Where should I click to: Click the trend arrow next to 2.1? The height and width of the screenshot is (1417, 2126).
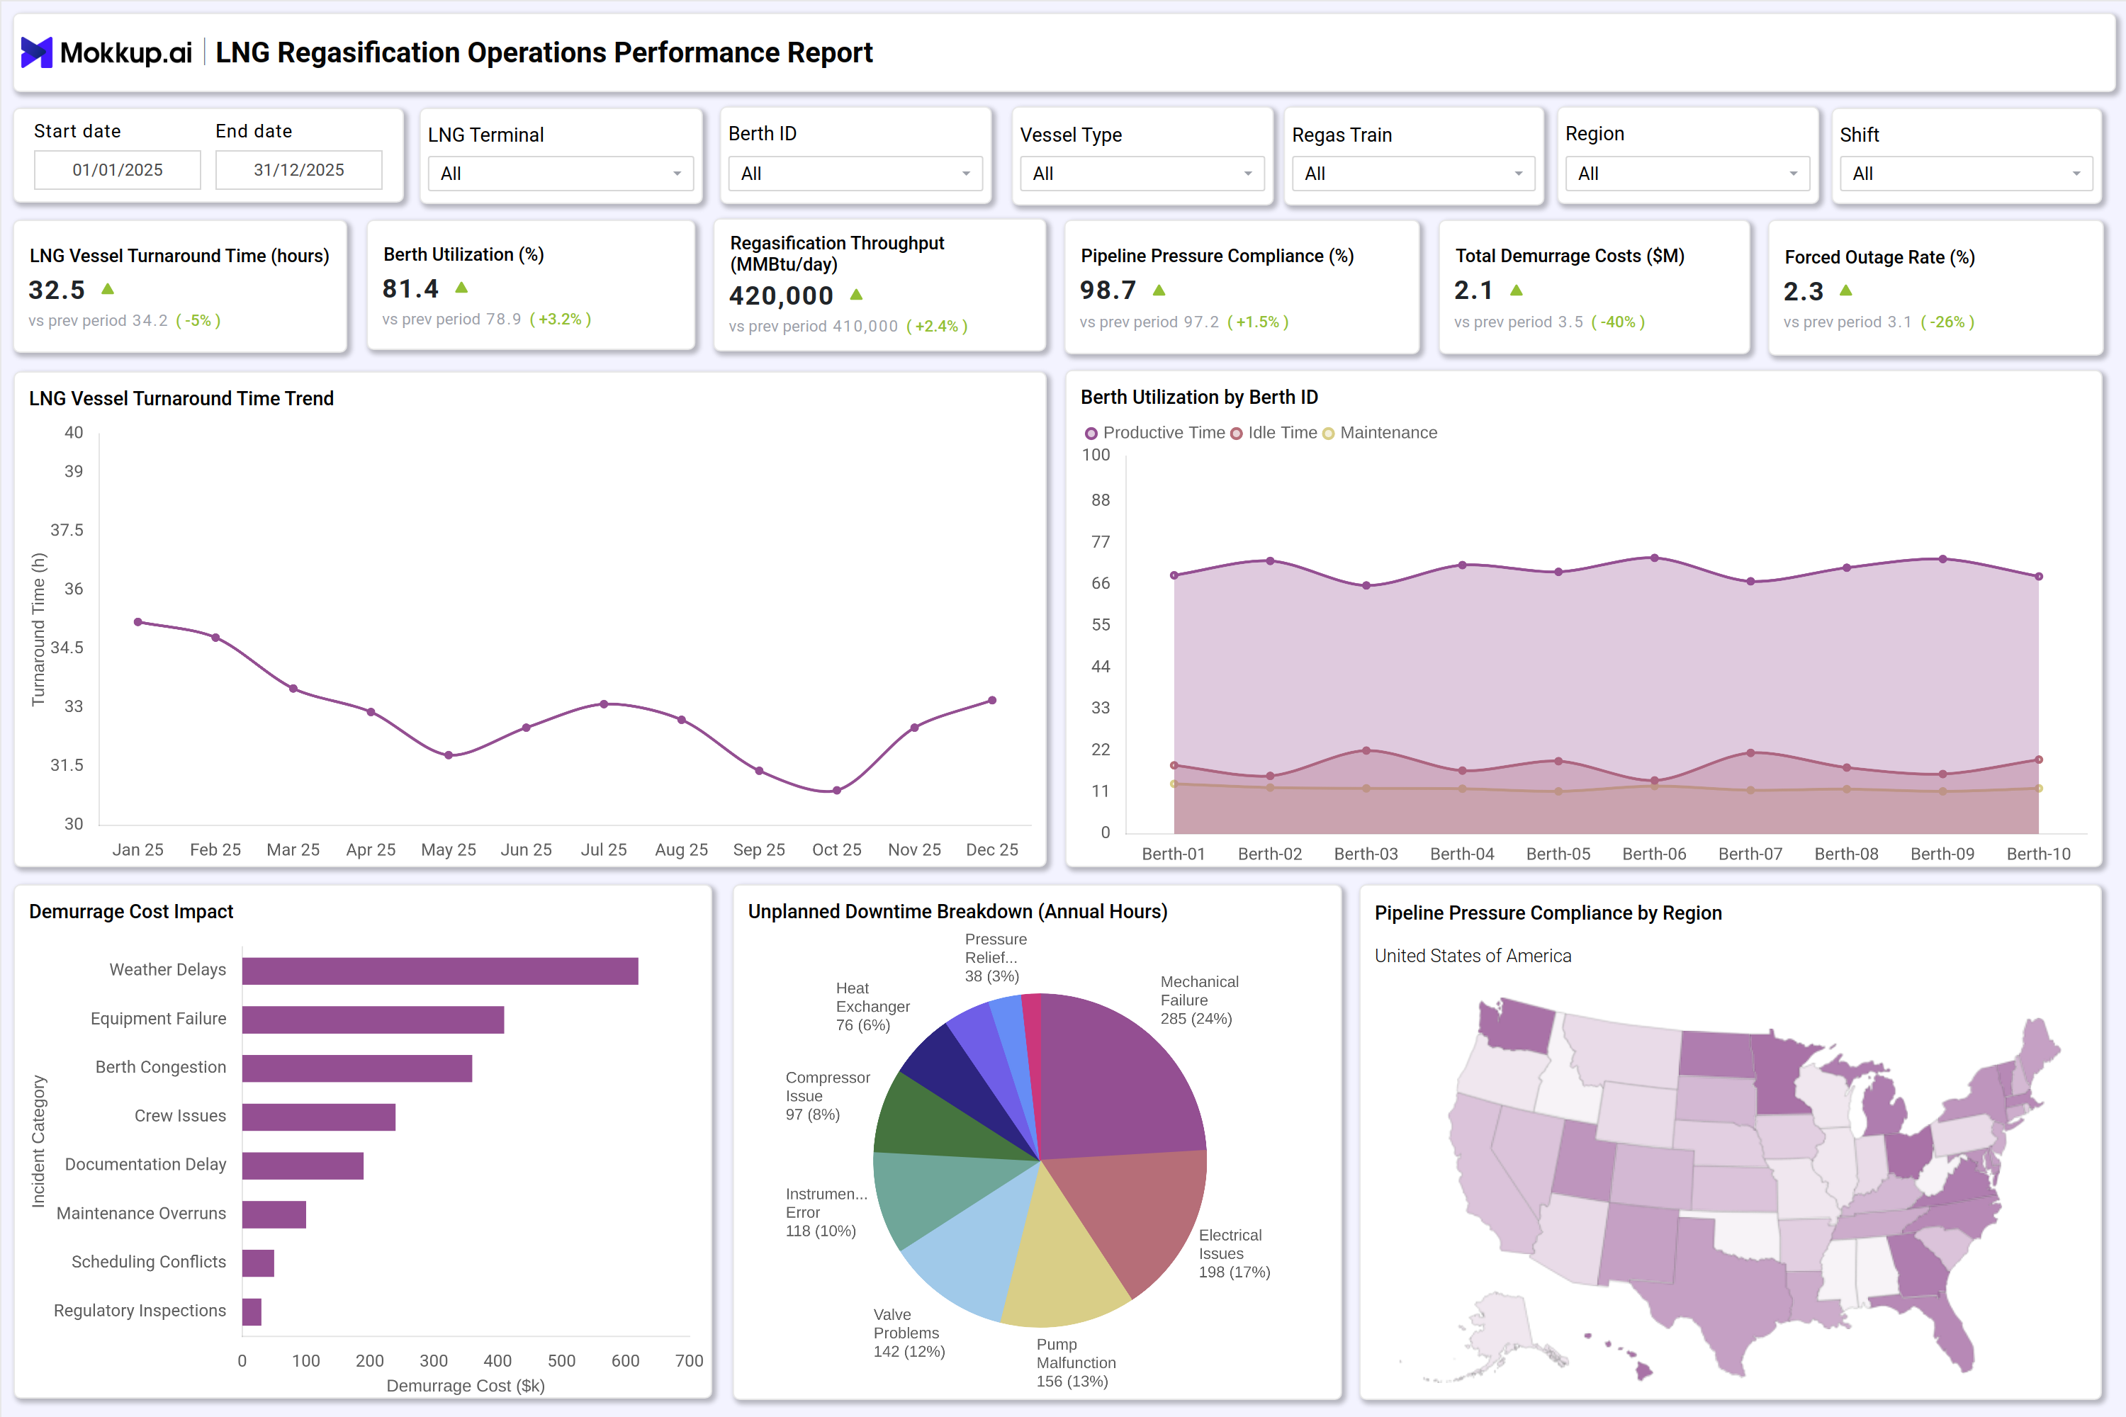pos(1517,290)
